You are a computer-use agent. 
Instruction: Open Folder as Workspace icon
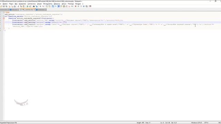[x=69, y=6]
